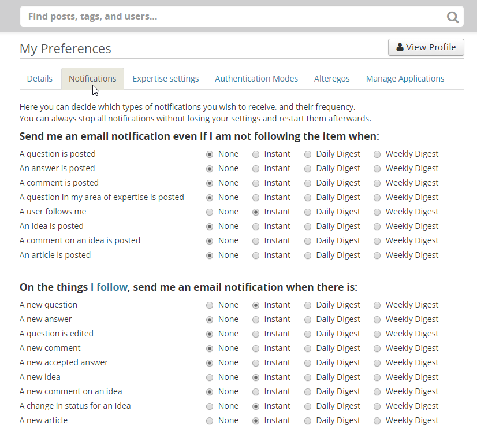Follow the 'I follow' link

tap(109, 287)
